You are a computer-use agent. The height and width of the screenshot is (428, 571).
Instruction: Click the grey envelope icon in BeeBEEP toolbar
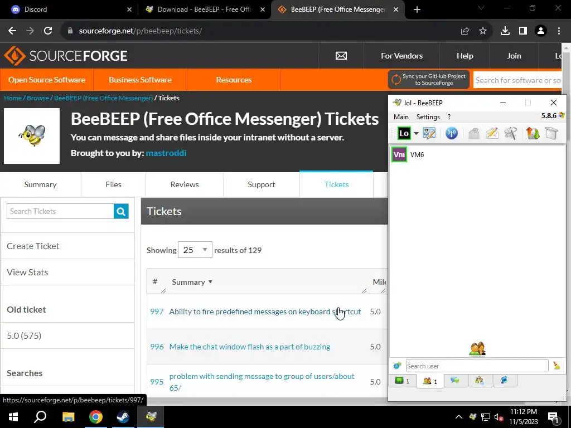474,134
